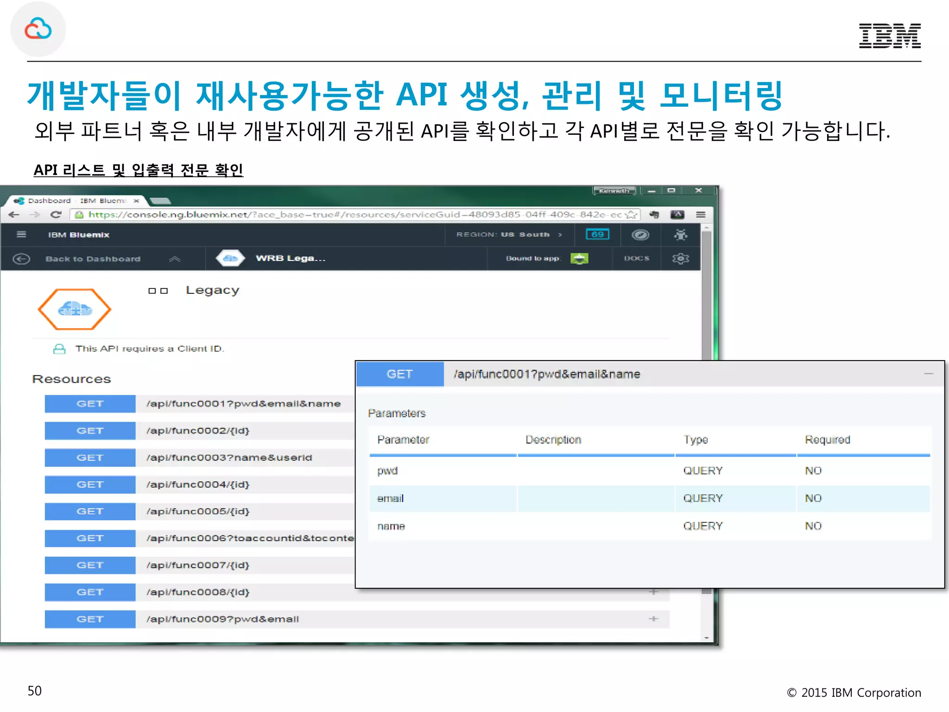This screenshot has width=949, height=712.
Task: Click the large orange Legacy API hexagon logo
Action: 75,309
